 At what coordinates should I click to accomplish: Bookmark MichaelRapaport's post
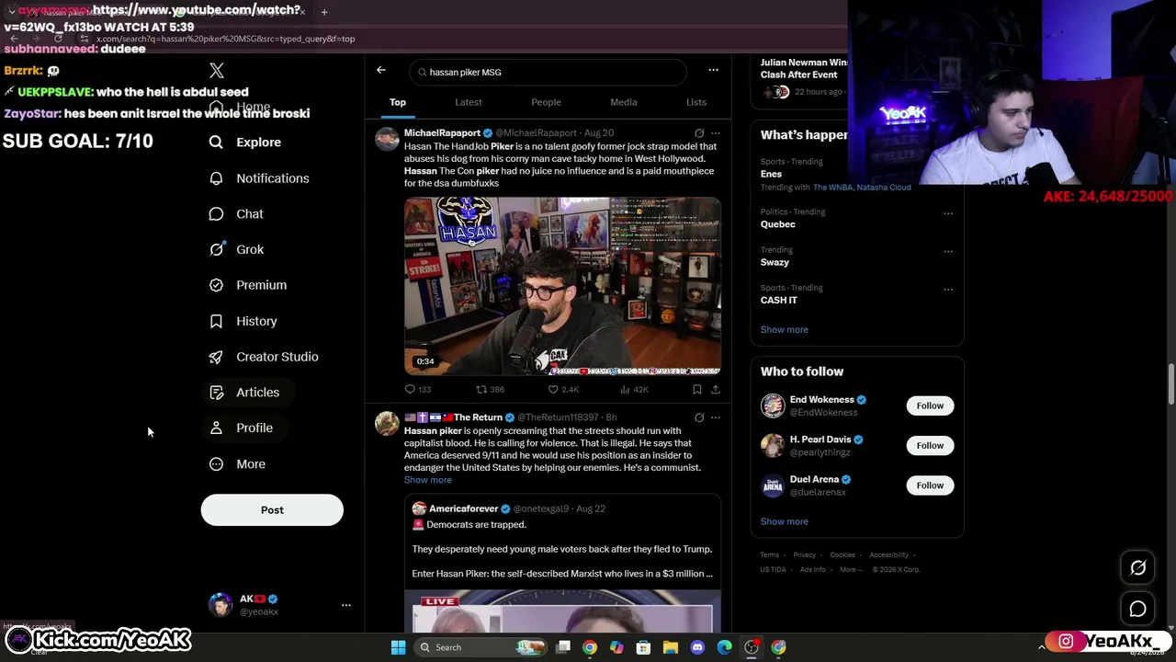(x=697, y=390)
